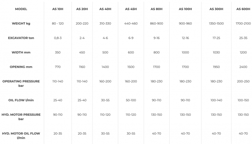Click the OIL FLOW l/min row label
252x144 pixels.
(21, 100)
